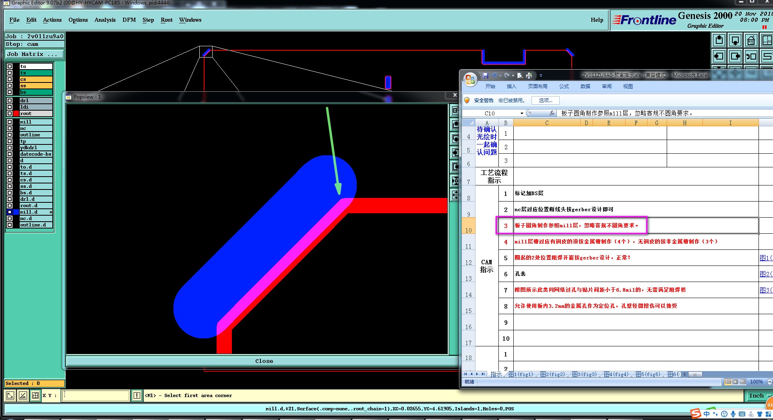Switch to the 页面布局 ribbon tab
This screenshot has height=420, width=773.
click(537, 86)
